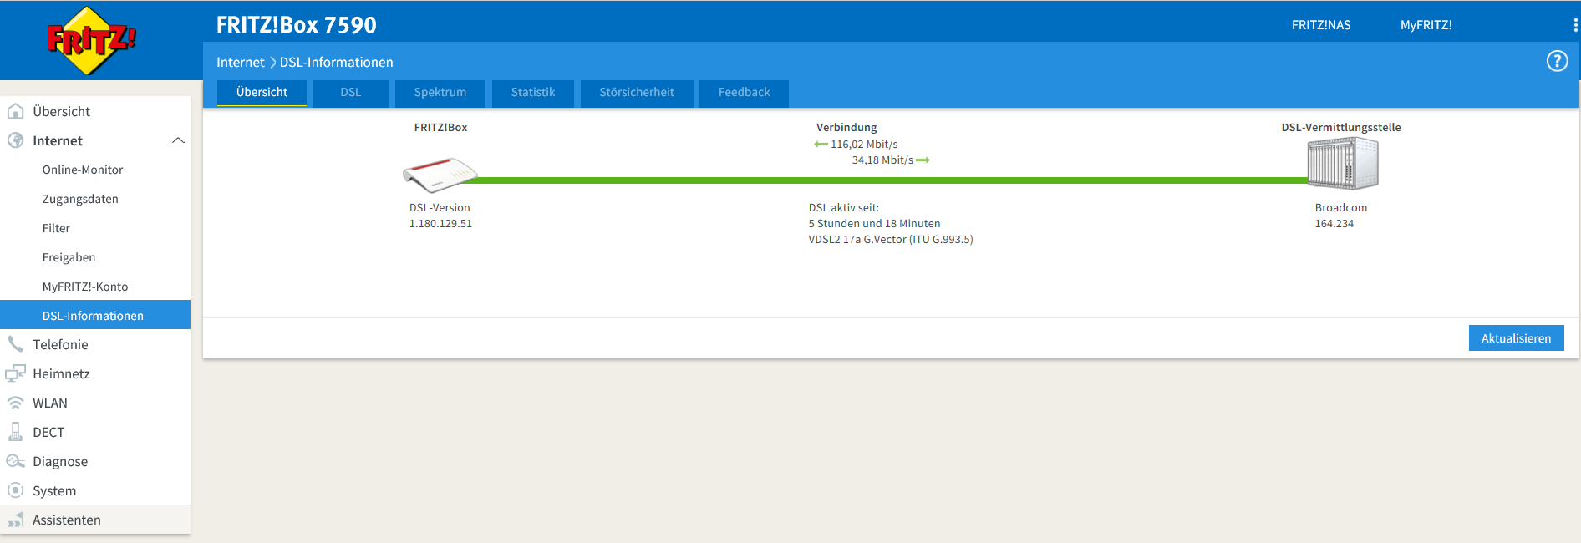Collapse the Internet menu section
This screenshot has height=543, width=1581.
click(178, 140)
